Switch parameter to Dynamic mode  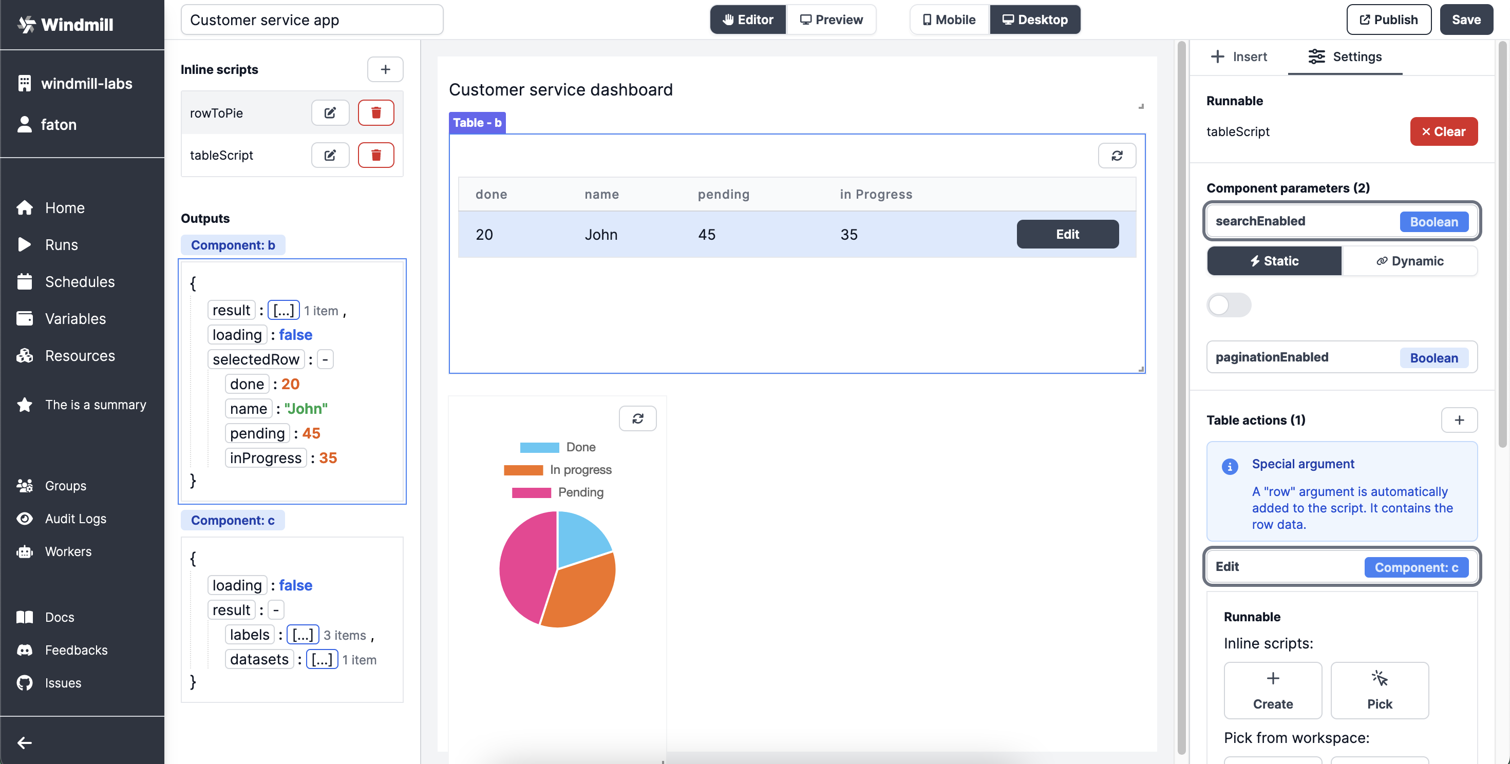[x=1410, y=261]
